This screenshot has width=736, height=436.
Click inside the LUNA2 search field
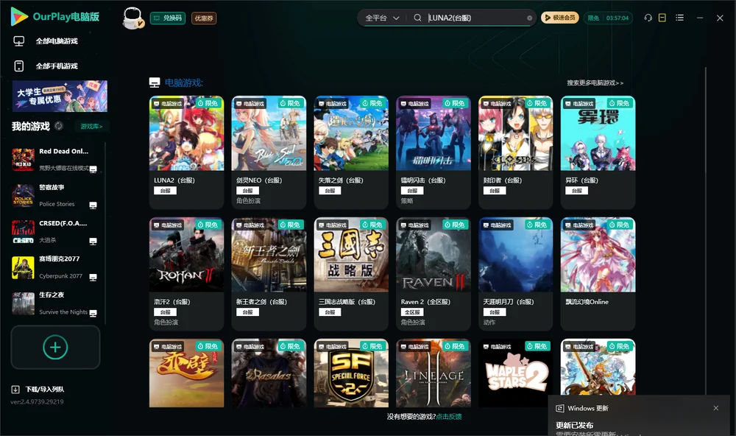pyautogui.click(x=475, y=18)
